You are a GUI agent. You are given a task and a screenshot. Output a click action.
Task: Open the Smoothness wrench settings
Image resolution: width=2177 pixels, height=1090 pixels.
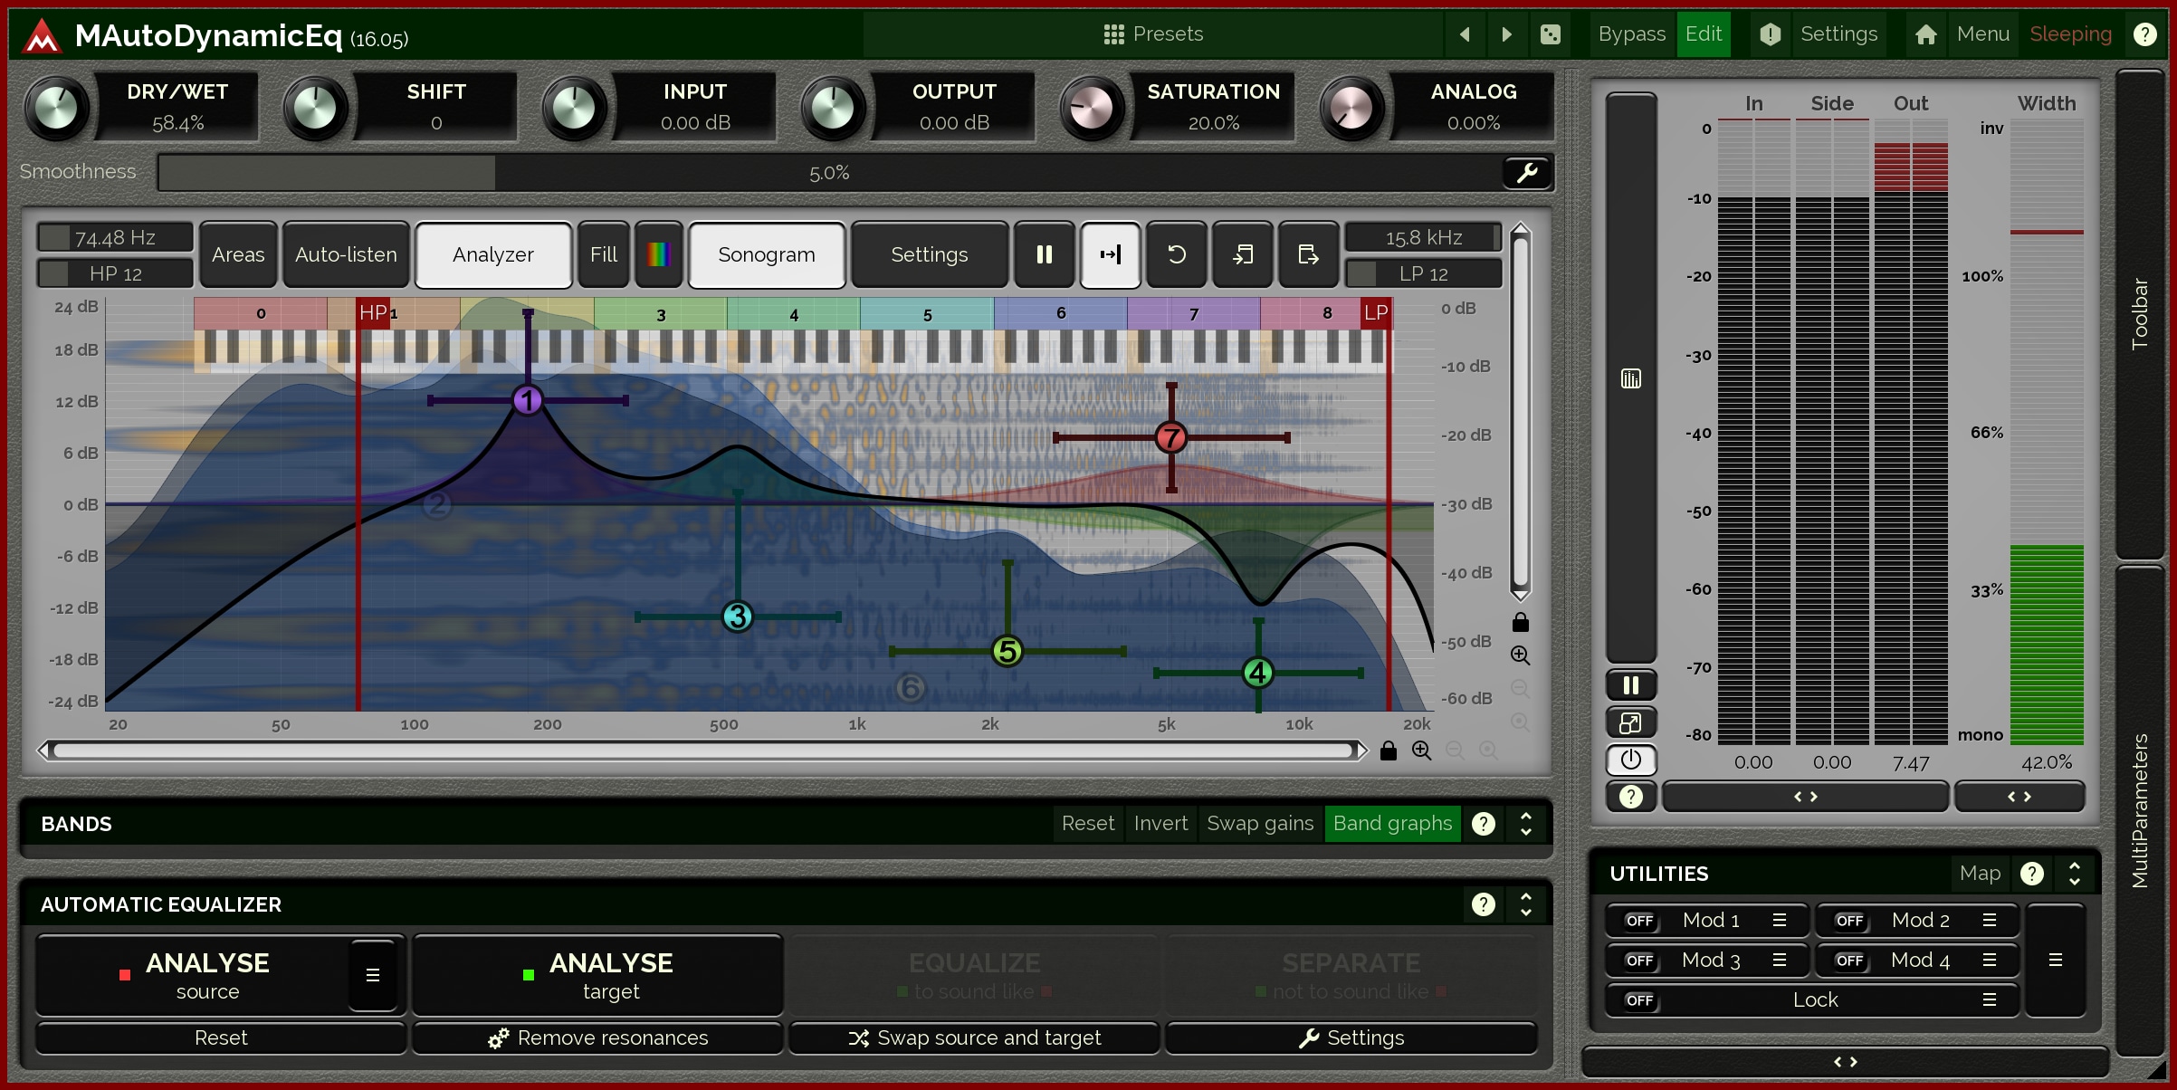pyautogui.click(x=1528, y=172)
